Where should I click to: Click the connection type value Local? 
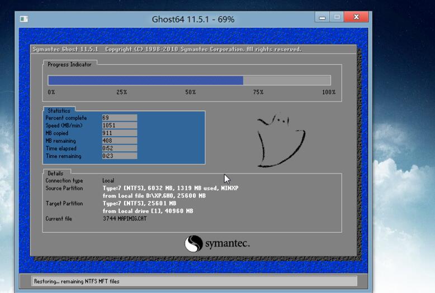tap(108, 181)
